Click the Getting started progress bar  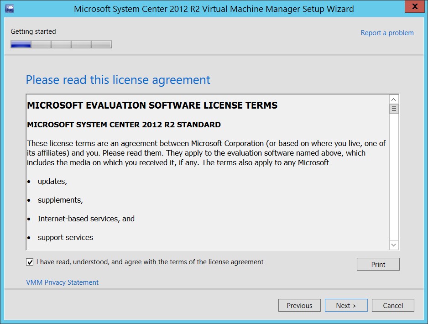pyautogui.click(x=61, y=44)
